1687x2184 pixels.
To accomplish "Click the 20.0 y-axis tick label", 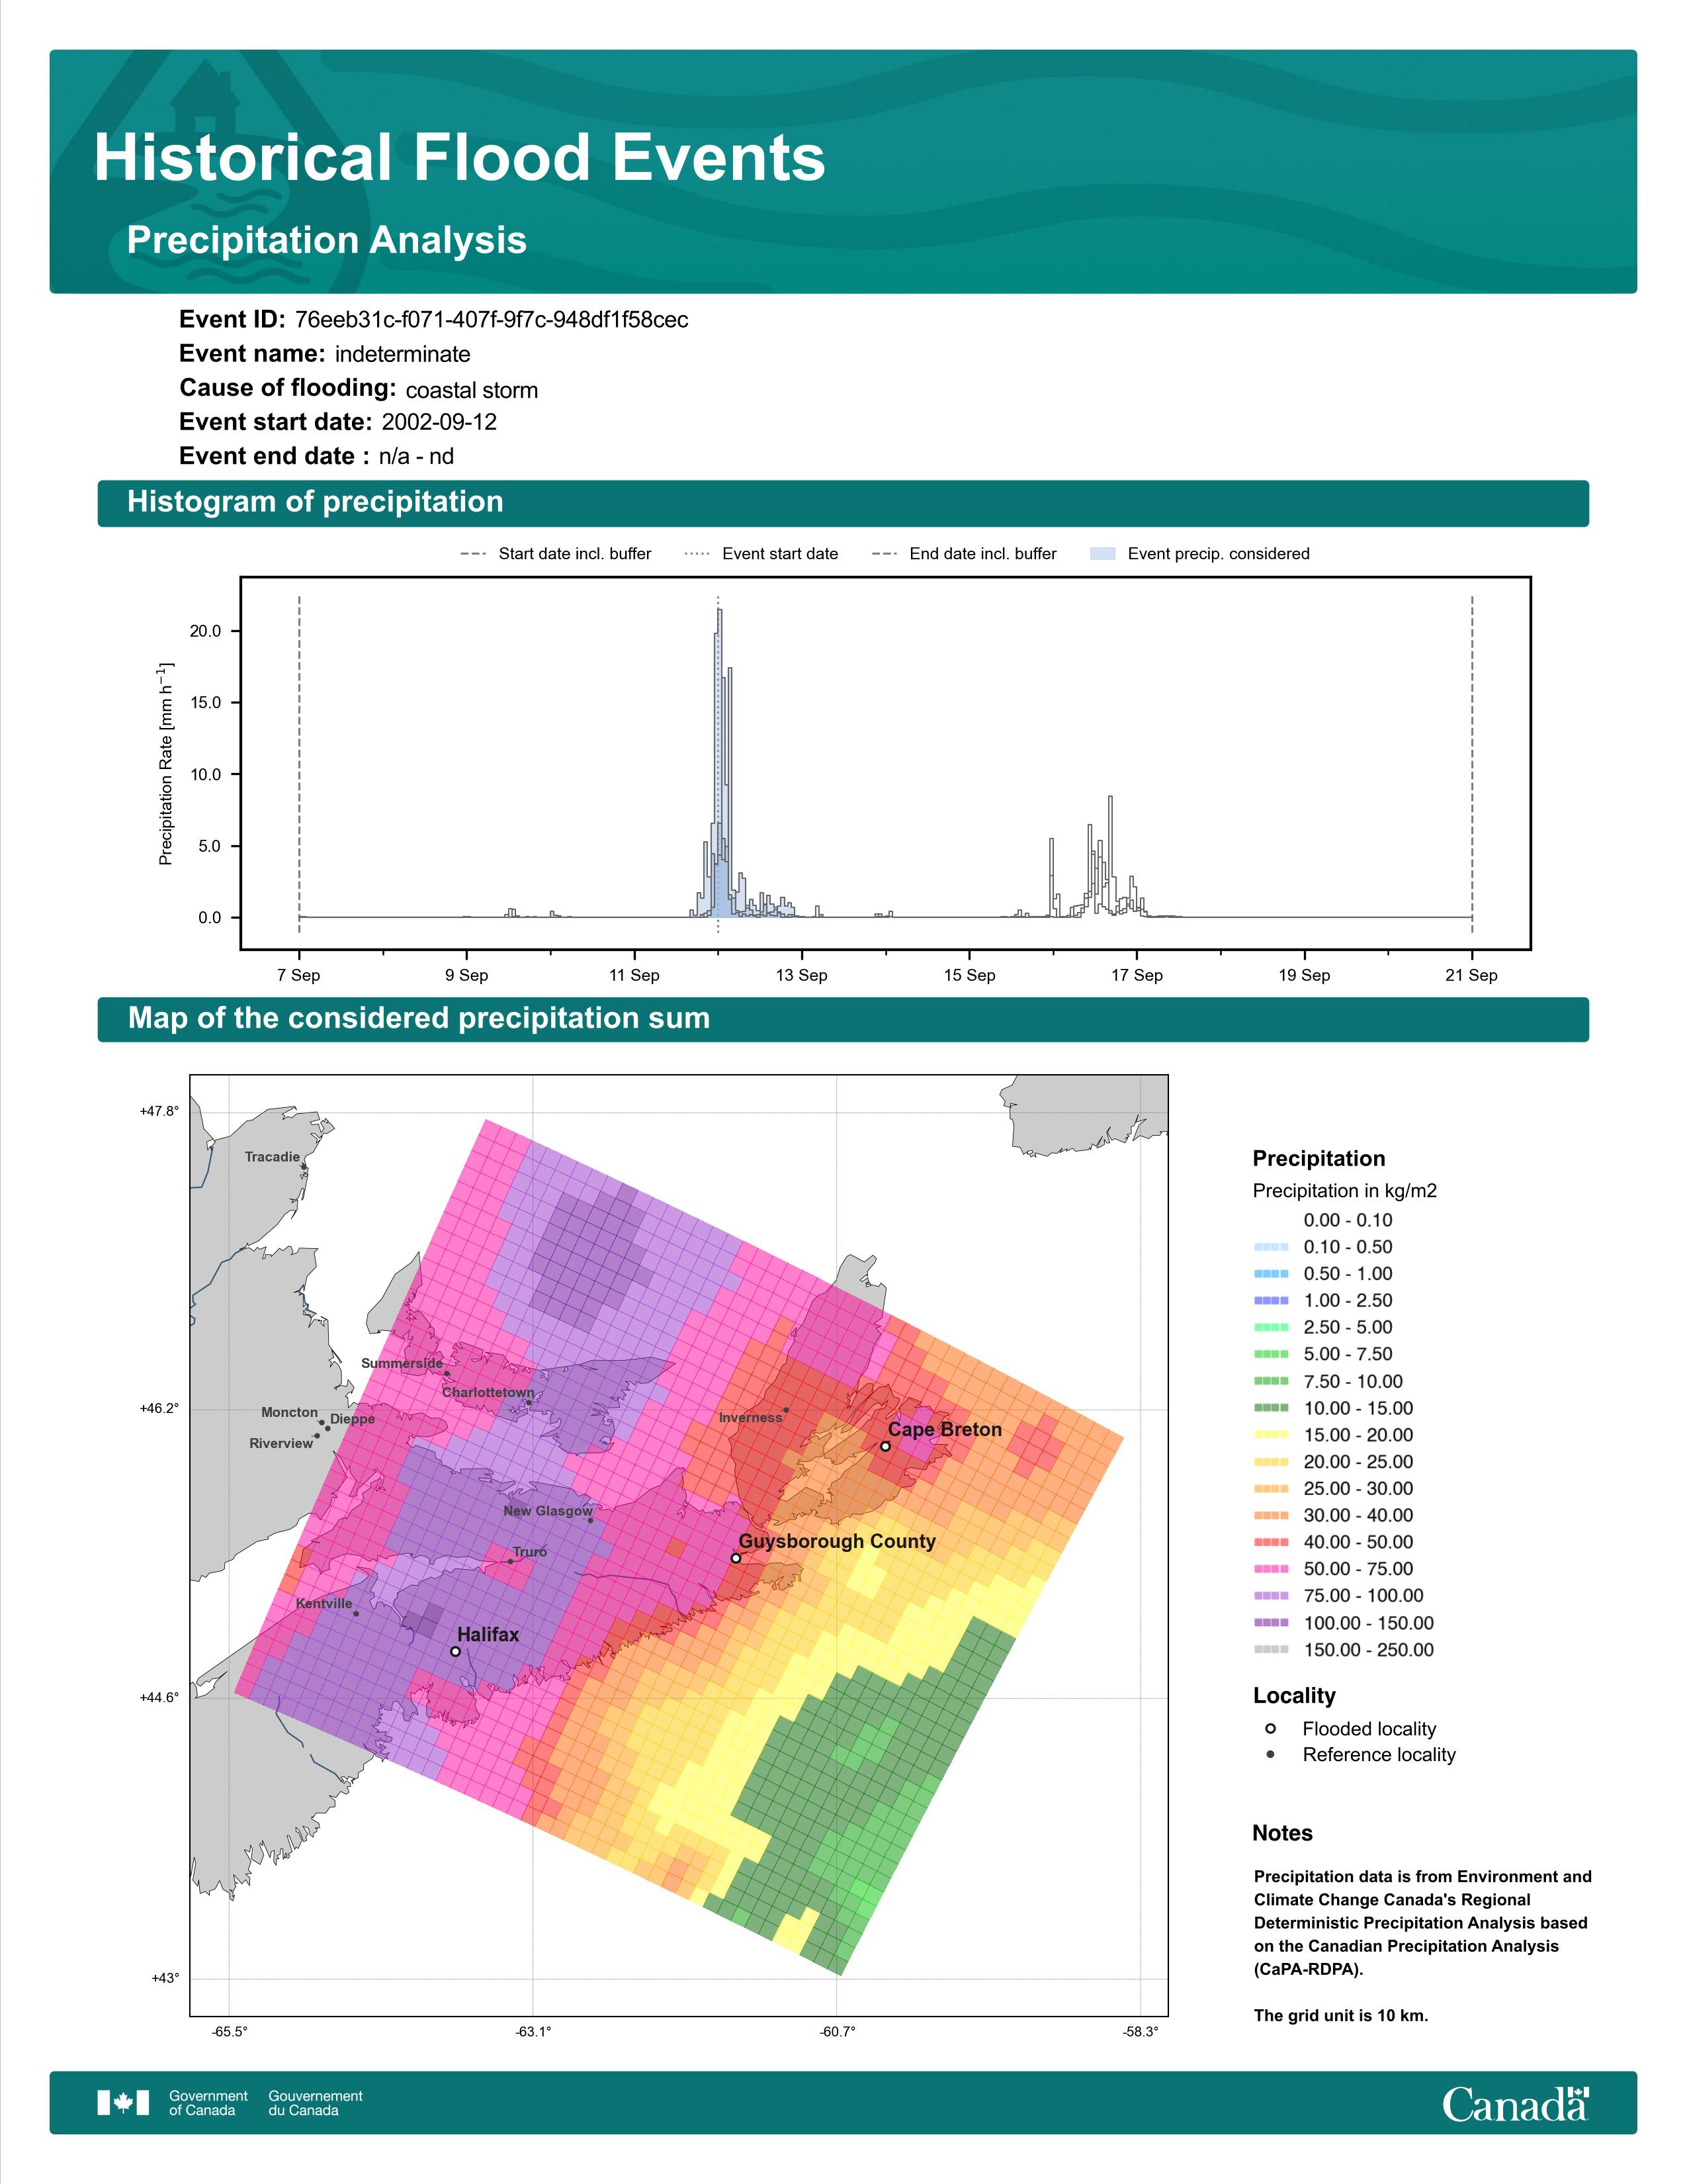I will (206, 631).
